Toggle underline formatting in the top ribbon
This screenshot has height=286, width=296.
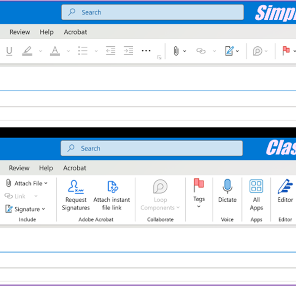(x=9, y=51)
